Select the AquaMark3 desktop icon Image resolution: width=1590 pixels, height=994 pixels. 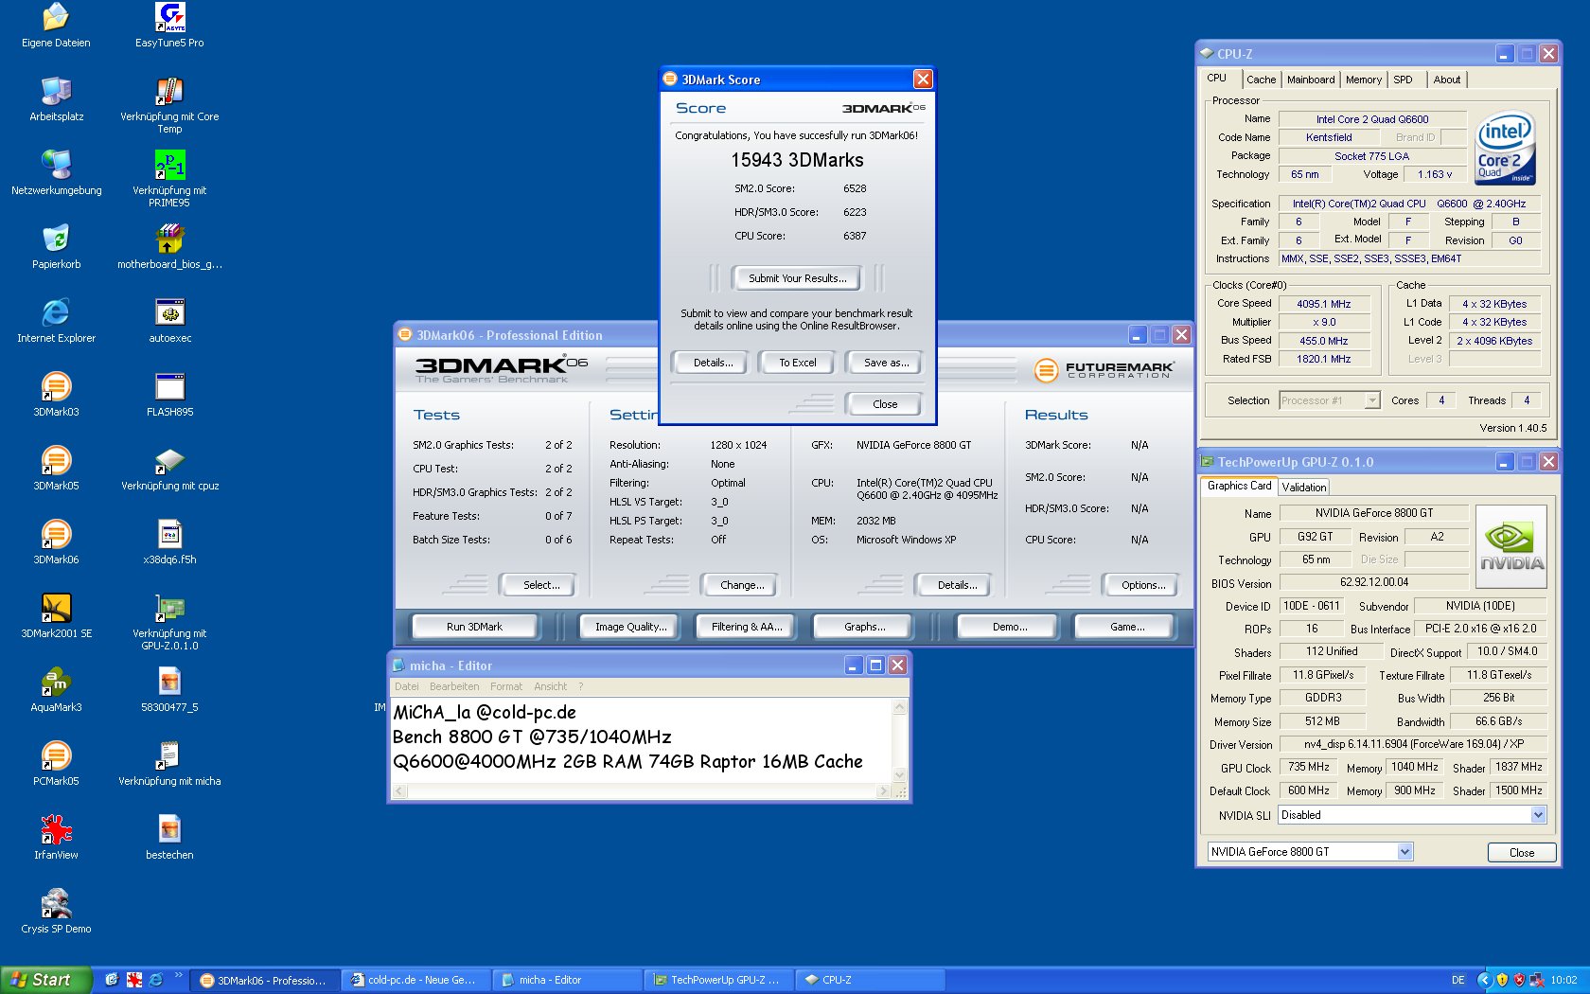pos(56,690)
